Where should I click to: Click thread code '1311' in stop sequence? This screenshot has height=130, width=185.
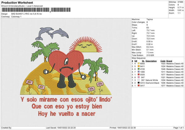click(x=163, y=72)
